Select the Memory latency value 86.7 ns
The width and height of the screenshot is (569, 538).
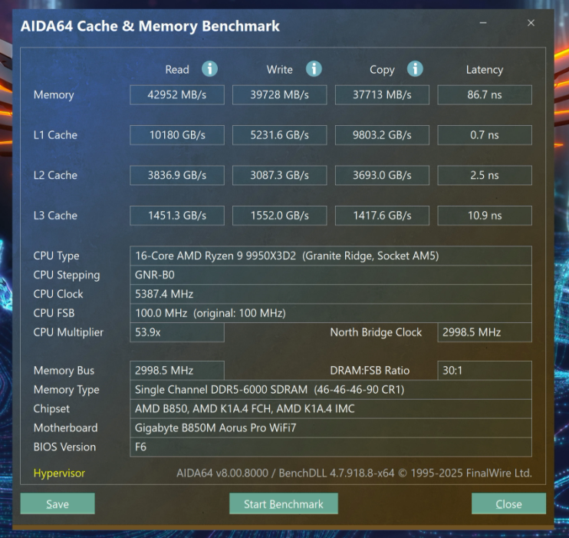tap(485, 95)
